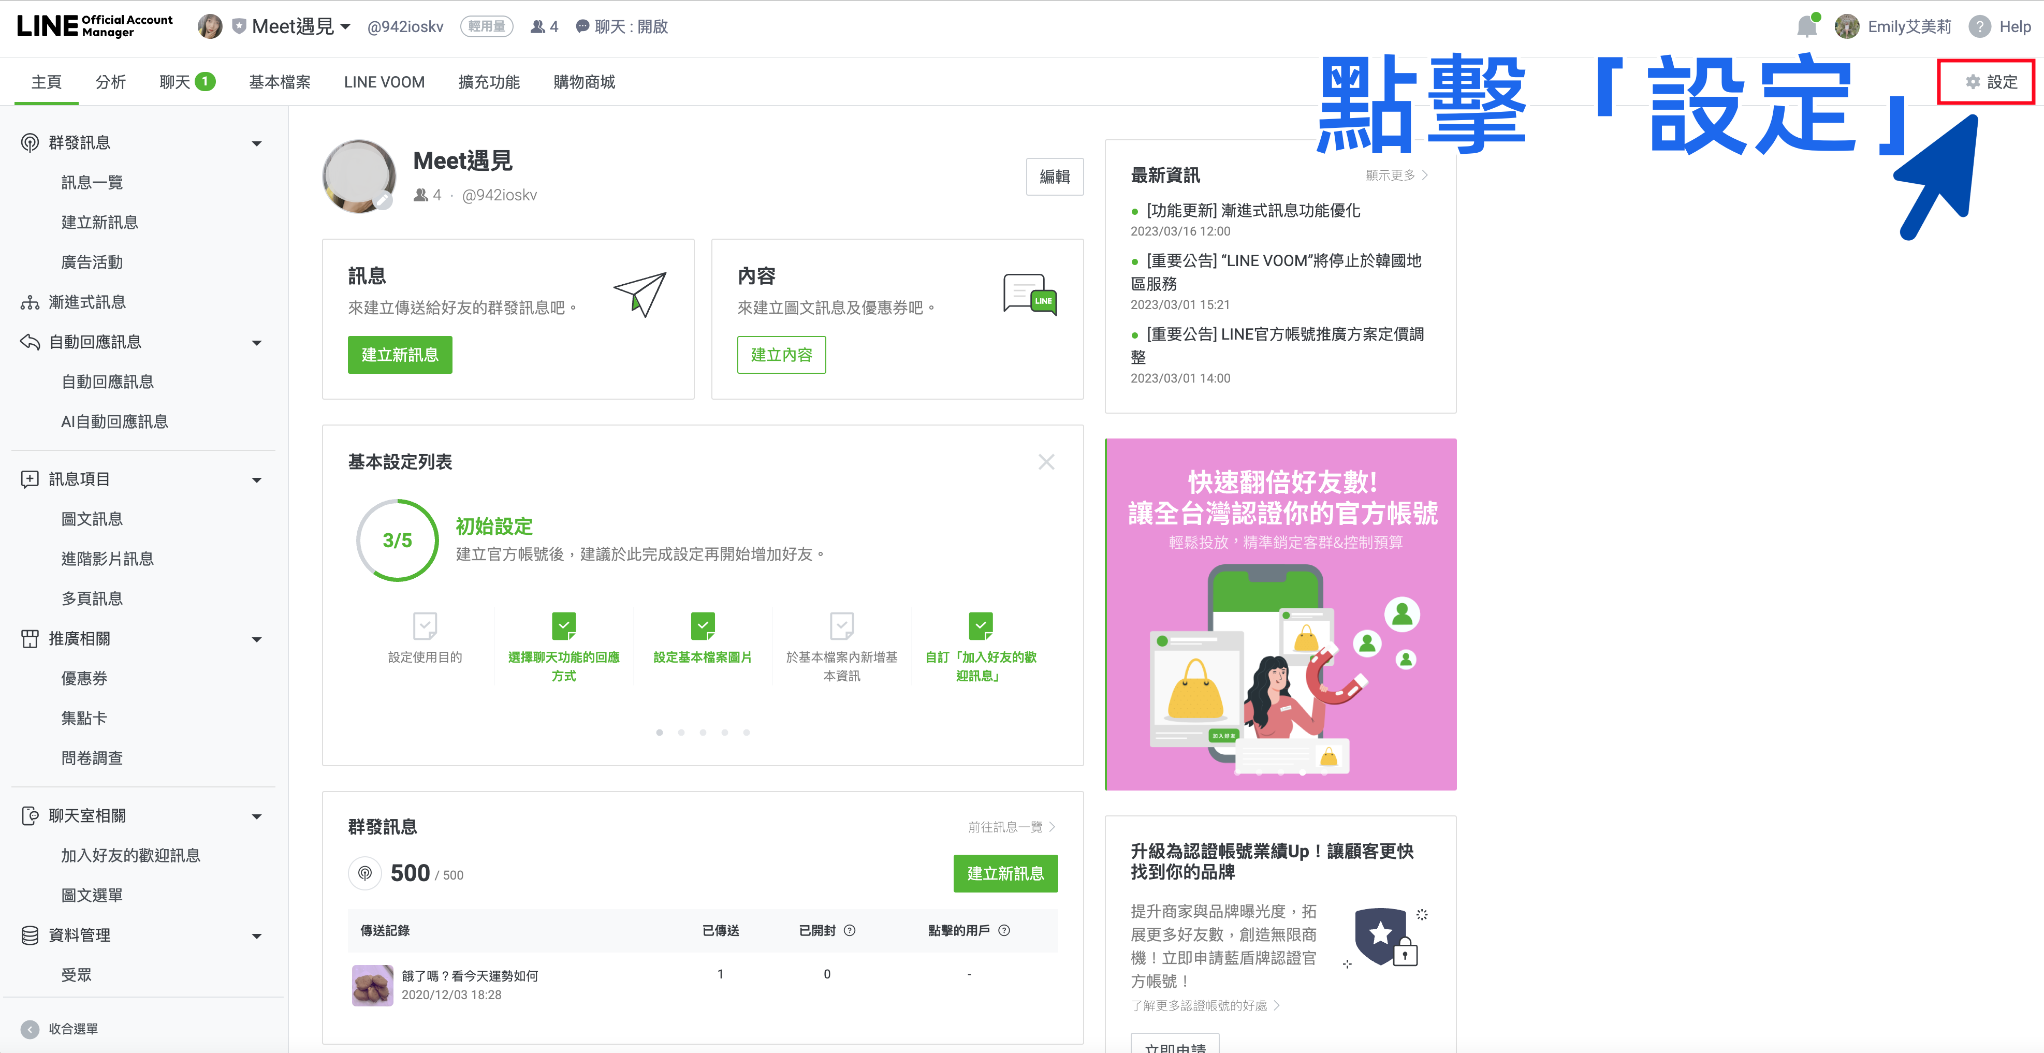Collapse the 推廣相關 sidebar section
The height and width of the screenshot is (1053, 2044).
[256, 639]
